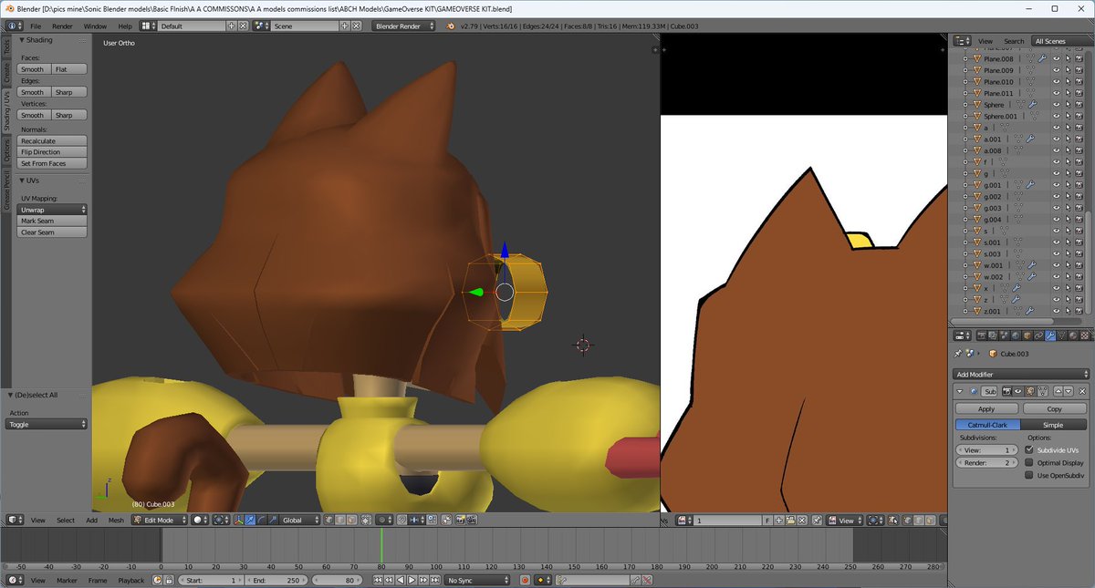Open the 3D view editor type selector
The height and width of the screenshot is (588, 1095).
pos(15,520)
